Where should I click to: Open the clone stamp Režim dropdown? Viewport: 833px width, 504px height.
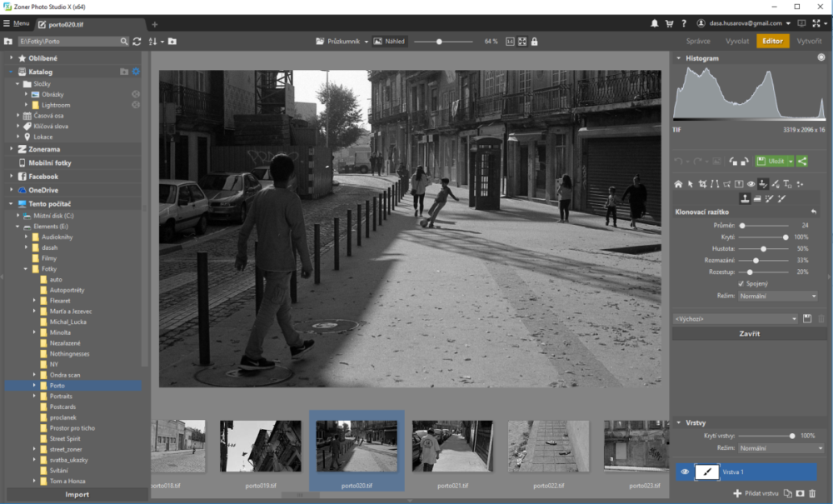point(778,296)
